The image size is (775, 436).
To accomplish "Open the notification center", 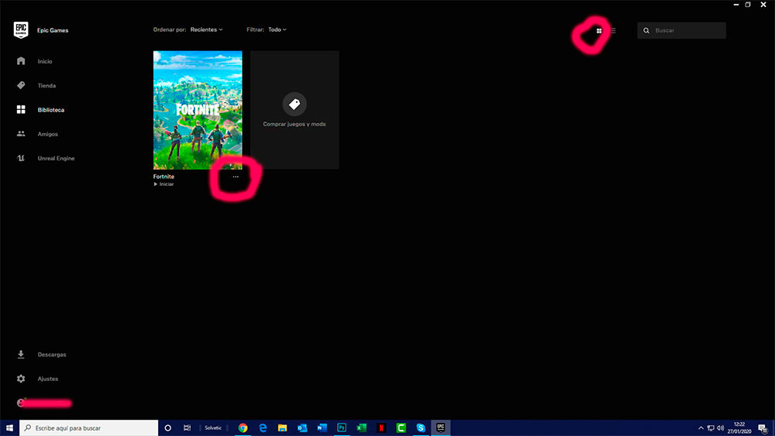I will [x=763, y=428].
